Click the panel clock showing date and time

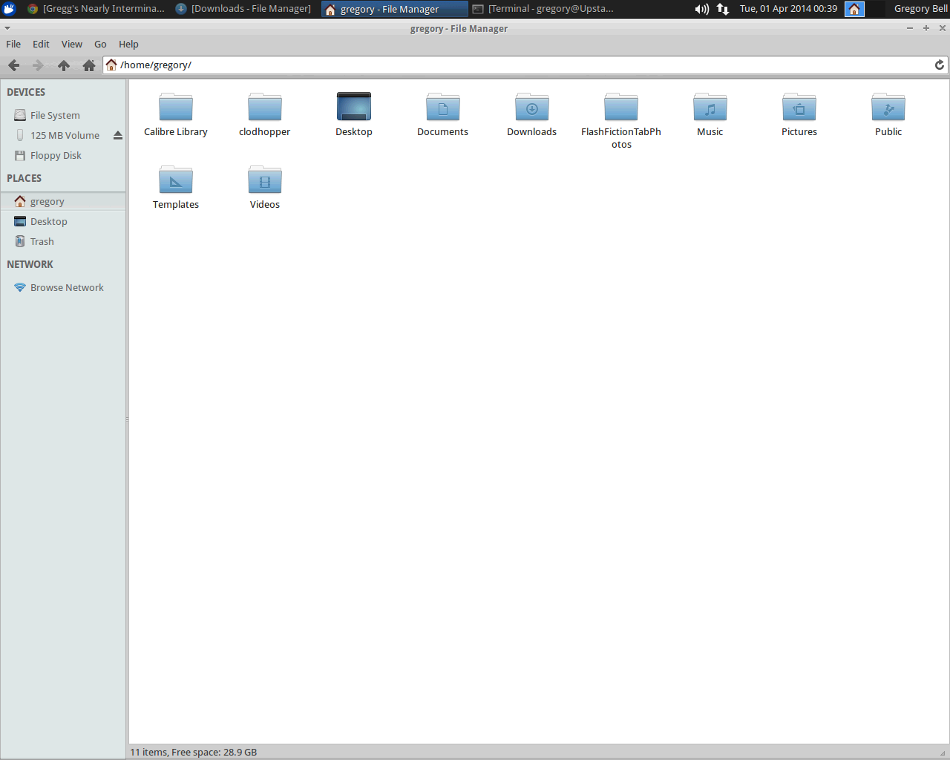pos(788,9)
